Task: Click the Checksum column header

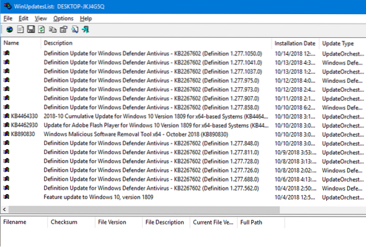Action: pyautogui.click(x=71, y=222)
